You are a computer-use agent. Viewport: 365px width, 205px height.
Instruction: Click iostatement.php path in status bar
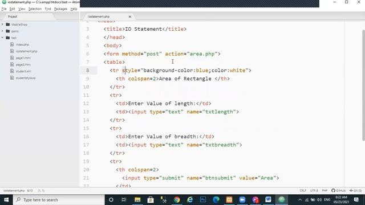pos(14,191)
